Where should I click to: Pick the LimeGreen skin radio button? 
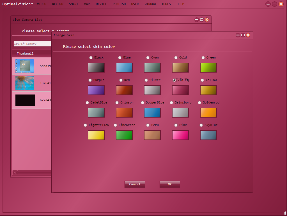point(115,125)
